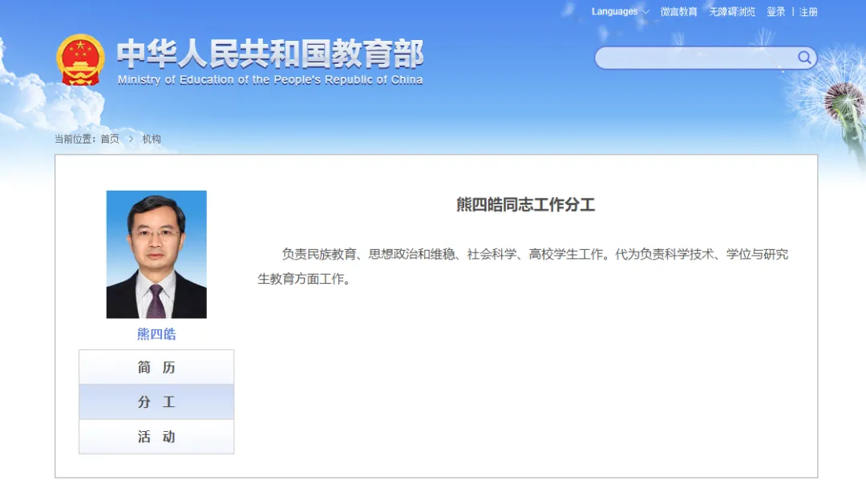This screenshot has width=866, height=492.
Task: Click the heading 熊四皓同志工作分工
Action: (525, 205)
